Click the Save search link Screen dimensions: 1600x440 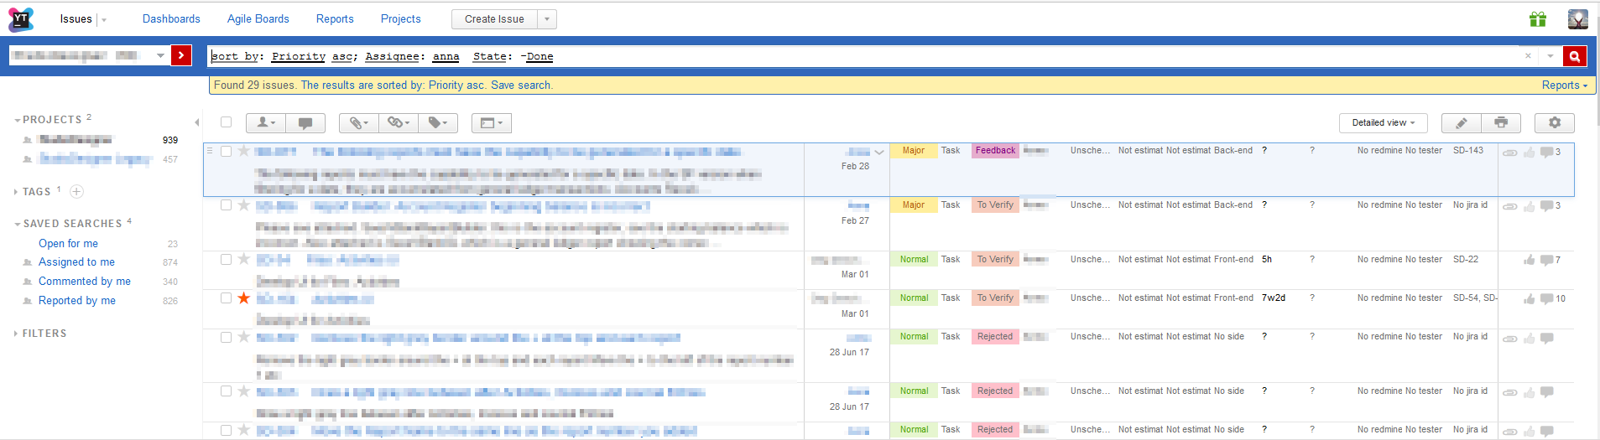point(521,85)
